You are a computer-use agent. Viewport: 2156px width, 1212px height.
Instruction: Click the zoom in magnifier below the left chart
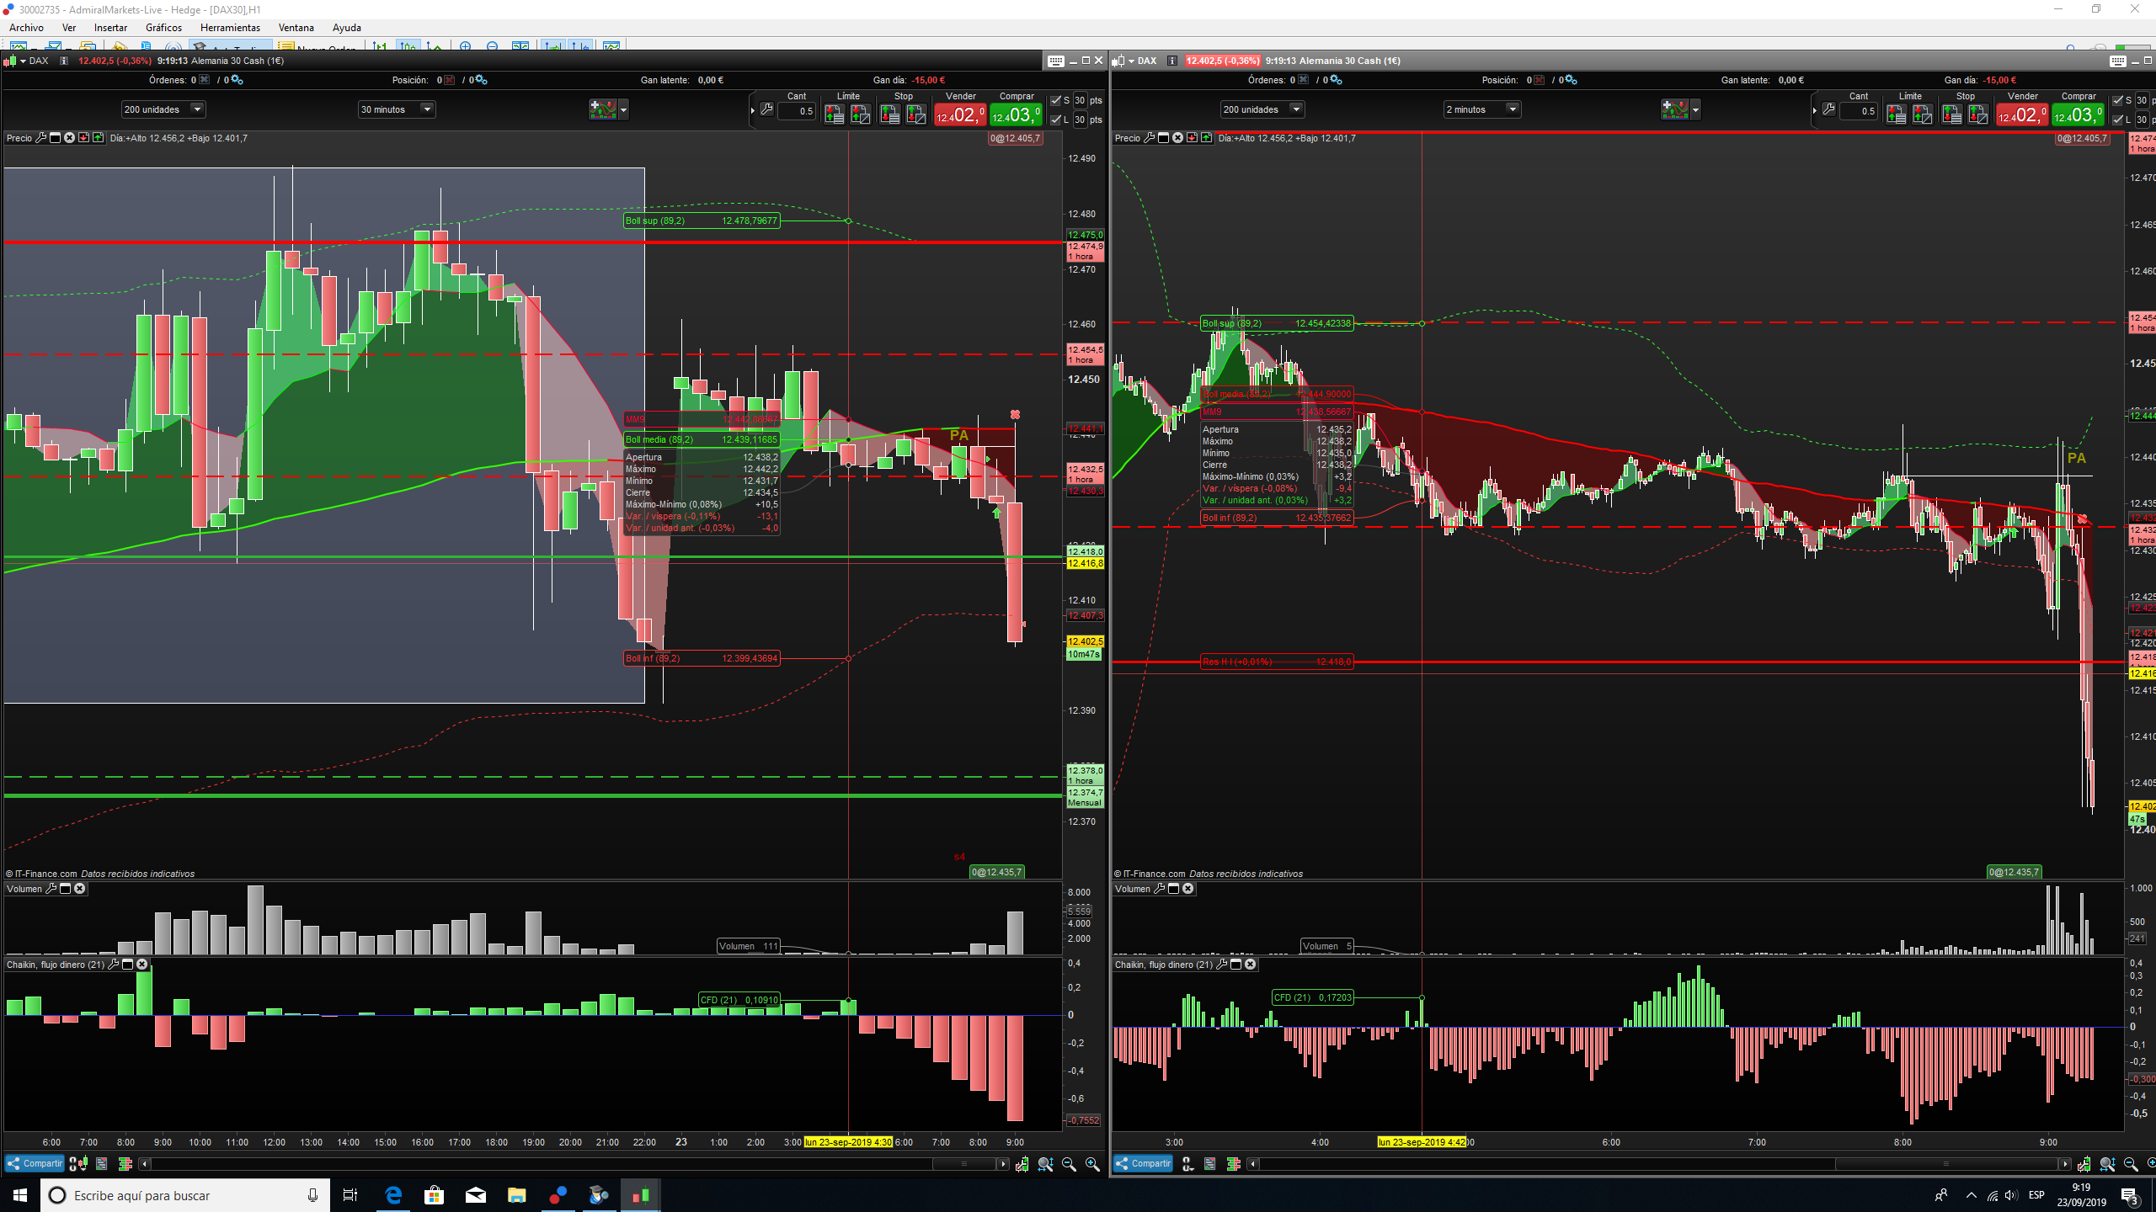pos(1092,1164)
